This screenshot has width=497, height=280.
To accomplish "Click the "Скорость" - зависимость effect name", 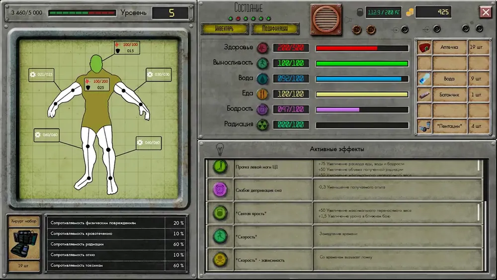I will (260, 260).
